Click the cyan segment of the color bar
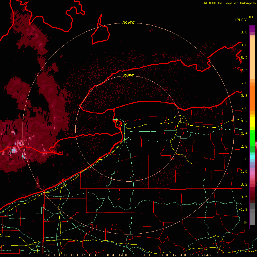 (252, 157)
